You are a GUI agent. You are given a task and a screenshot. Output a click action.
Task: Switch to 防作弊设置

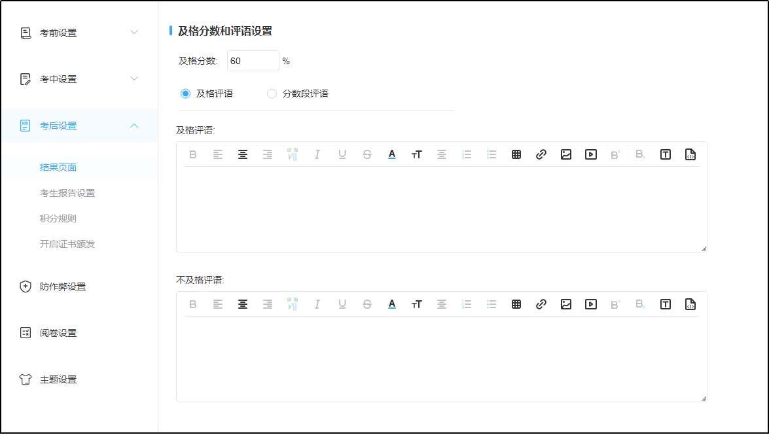(59, 286)
